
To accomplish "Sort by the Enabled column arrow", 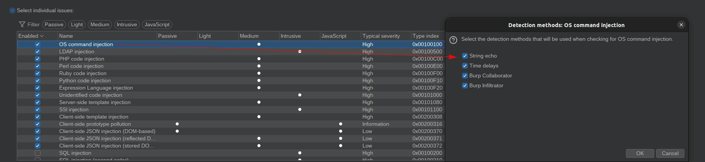I will (x=42, y=36).
